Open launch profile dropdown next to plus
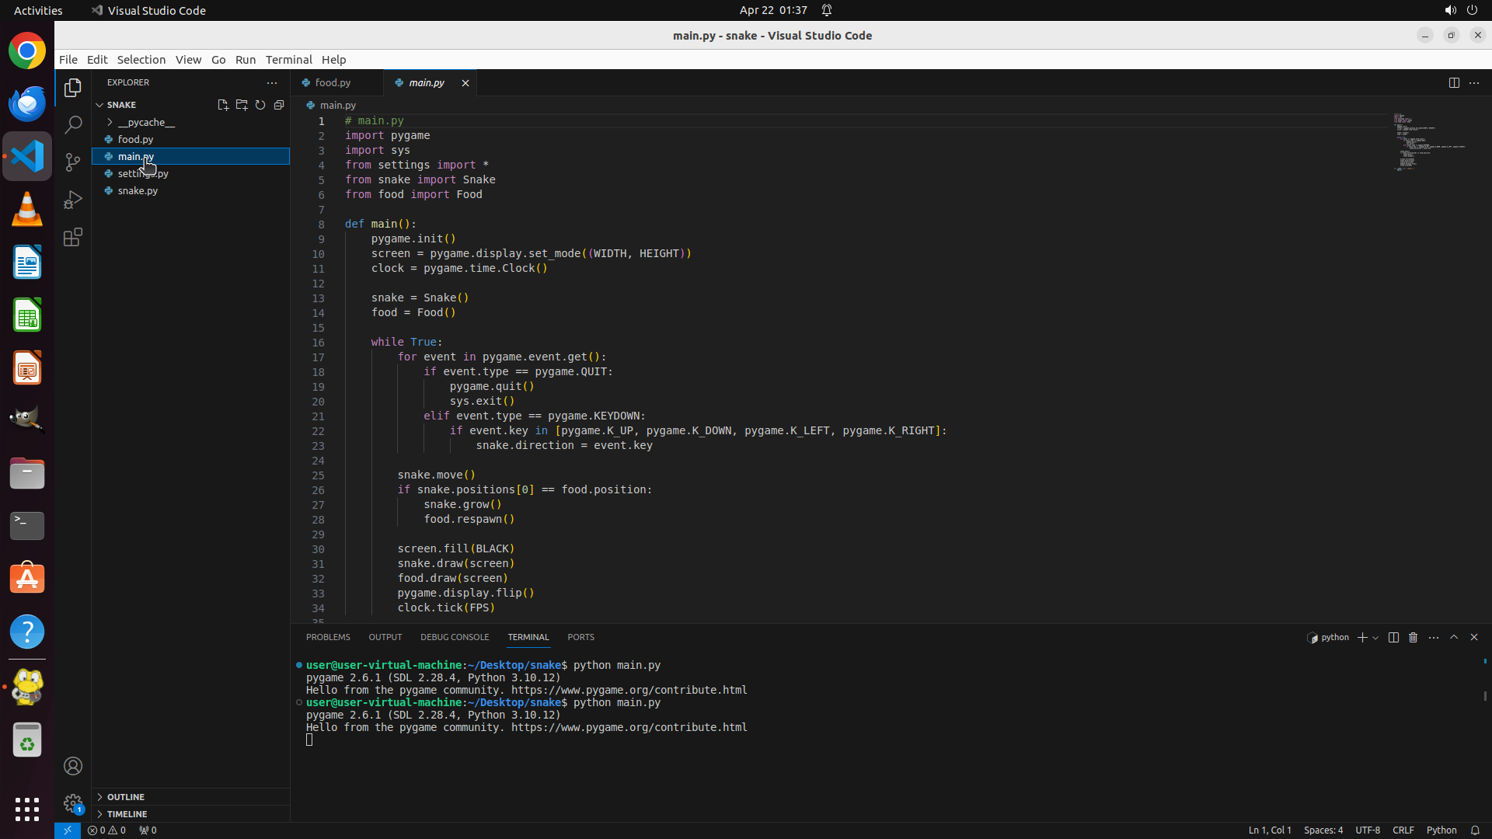The height and width of the screenshot is (839, 1492). tap(1376, 638)
